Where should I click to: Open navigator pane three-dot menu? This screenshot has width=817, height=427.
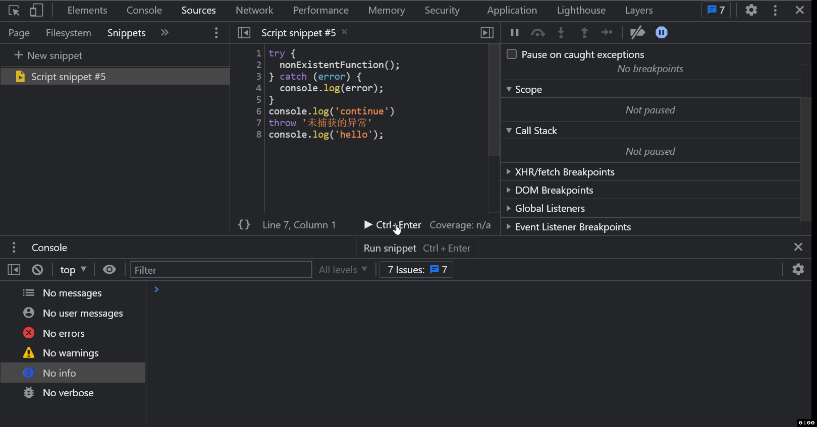point(216,33)
